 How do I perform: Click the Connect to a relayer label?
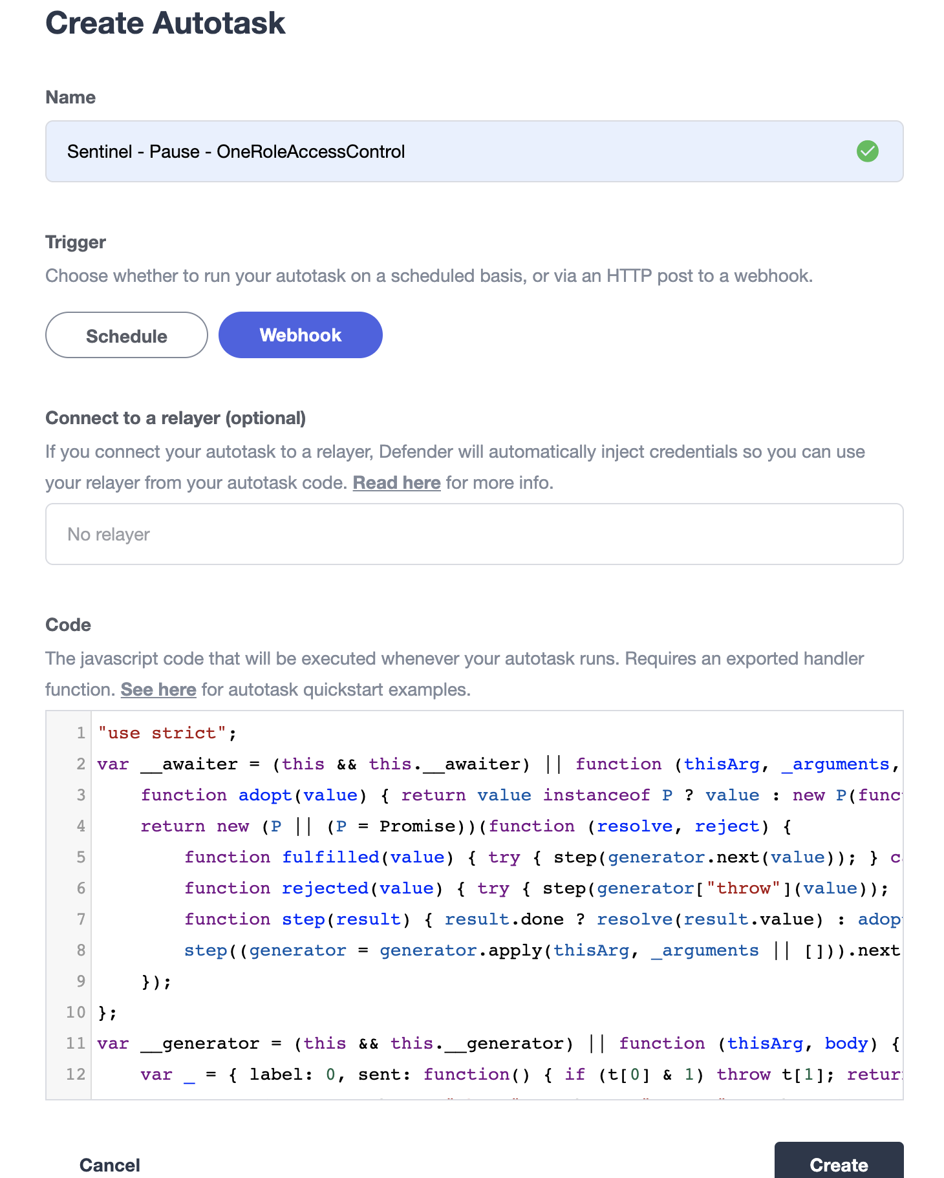pyautogui.click(x=176, y=418)
